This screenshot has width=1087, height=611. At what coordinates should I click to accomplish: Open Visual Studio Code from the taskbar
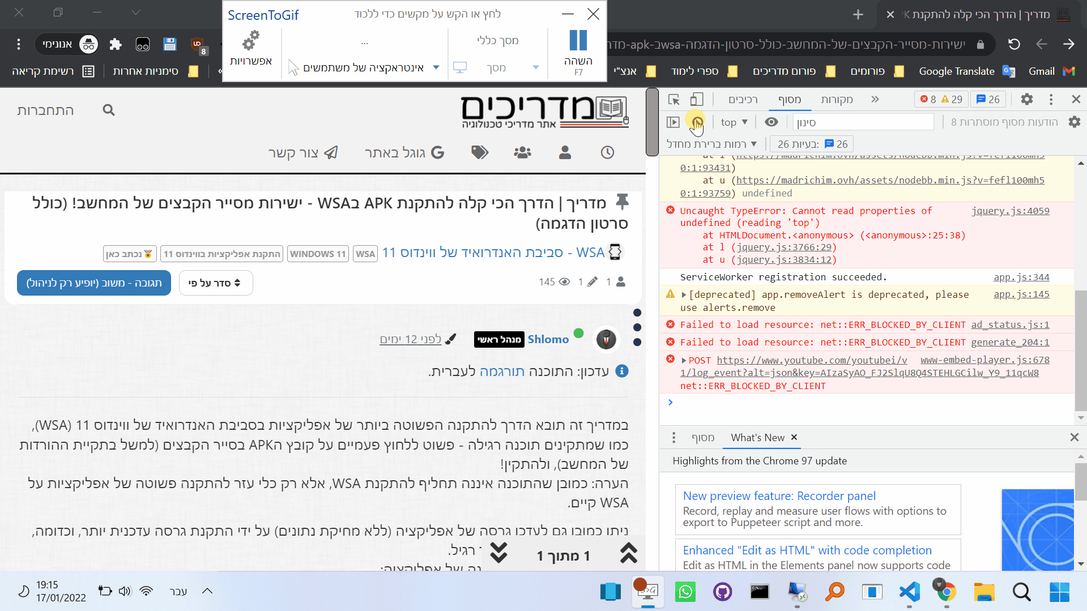point(909,592)
